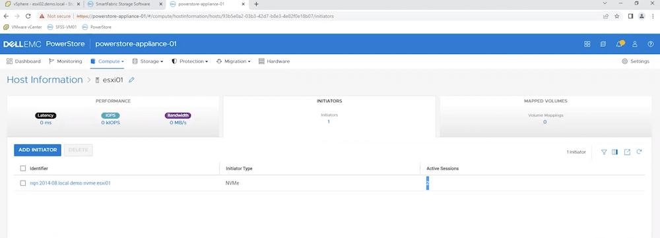Viewport: 660px width, 238px height.
Task: Click the NVMe initiator type cell
Action: coord(232,183)
